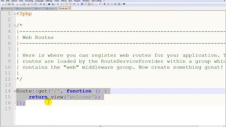Click the Folder as Workspace toolbar icon

[x=96, y=4]
